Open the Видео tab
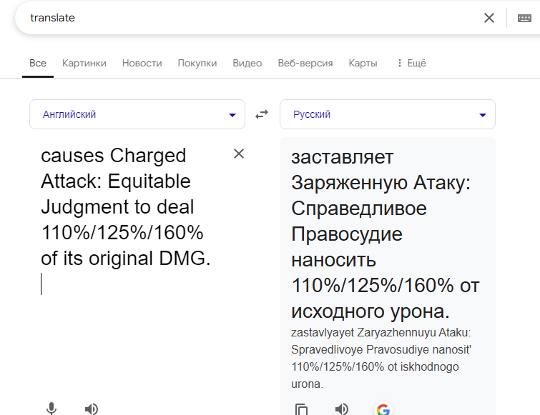The width and height of the screenshot is (540, 415). point(247,64)
